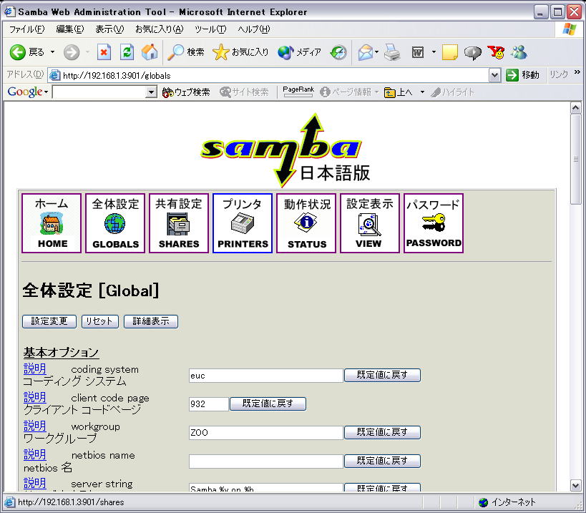Viewport: 586px width, 513px height.
Task: Click the 説明 link for coding system
Action: 34,369
